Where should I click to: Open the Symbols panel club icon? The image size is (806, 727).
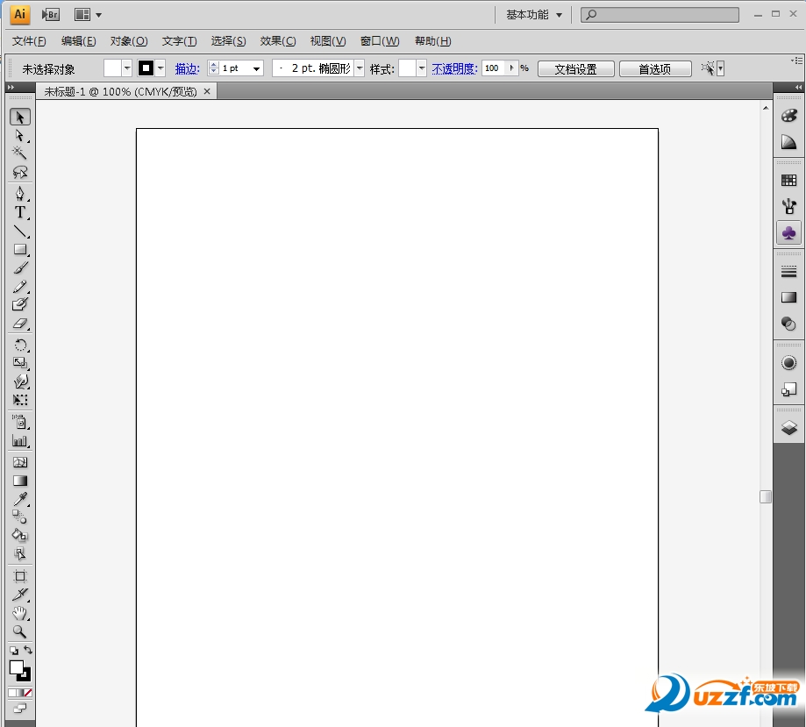788,233
